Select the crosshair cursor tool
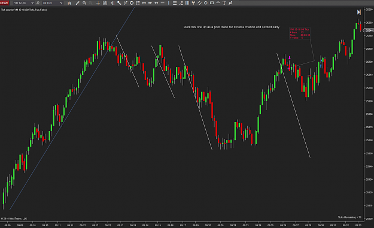This screenshot has width=374, height=228. (98, 3)
